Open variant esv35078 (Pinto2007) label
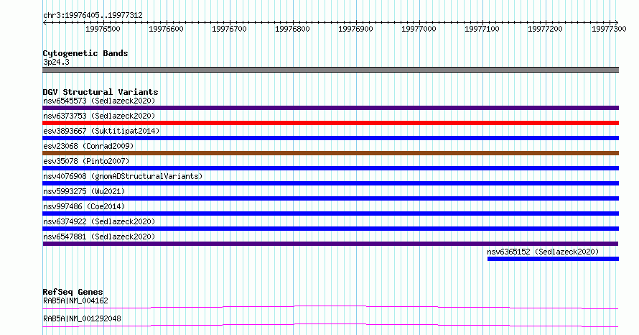639x335 pixels. 86,161
